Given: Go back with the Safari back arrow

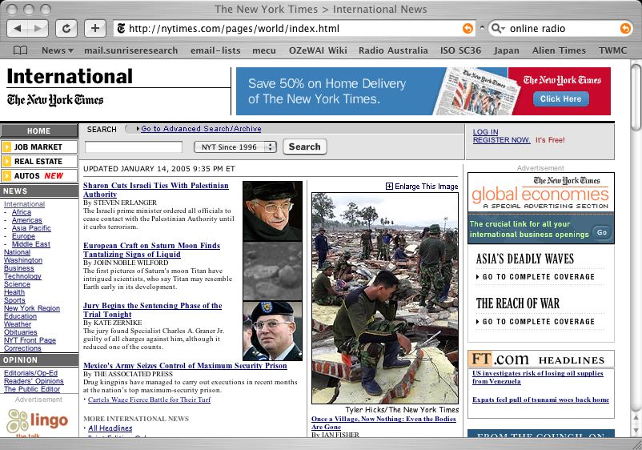Looking at the screenshot, I should 18,28.
